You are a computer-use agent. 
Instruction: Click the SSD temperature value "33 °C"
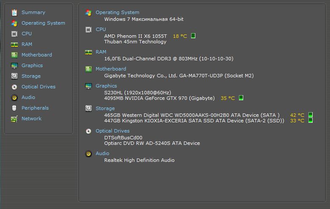pyautogui.click(x=297, y=121)
